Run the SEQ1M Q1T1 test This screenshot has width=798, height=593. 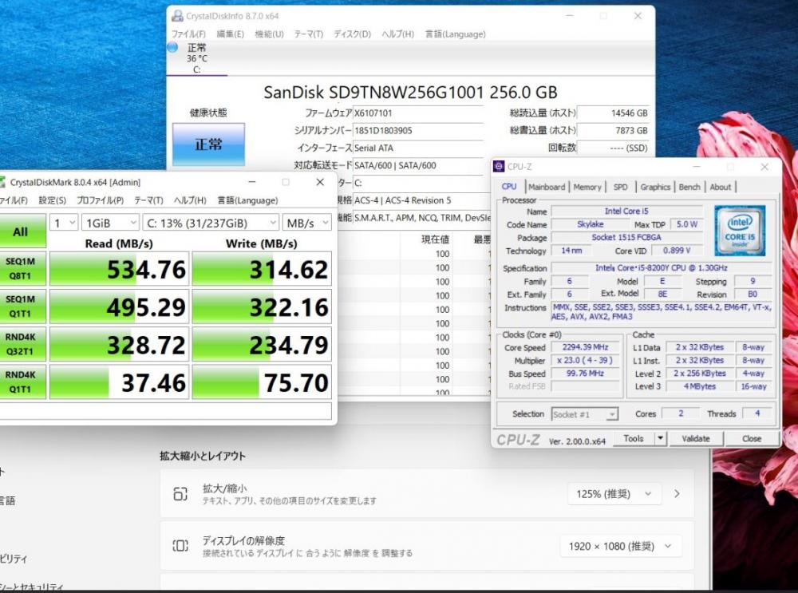coord(22,306)
